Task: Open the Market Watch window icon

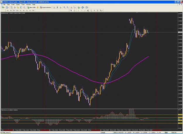Action: [x=11, y=7]
